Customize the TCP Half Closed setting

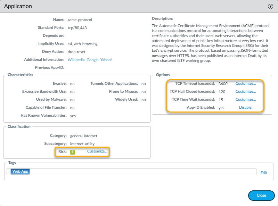click(245, 92)
